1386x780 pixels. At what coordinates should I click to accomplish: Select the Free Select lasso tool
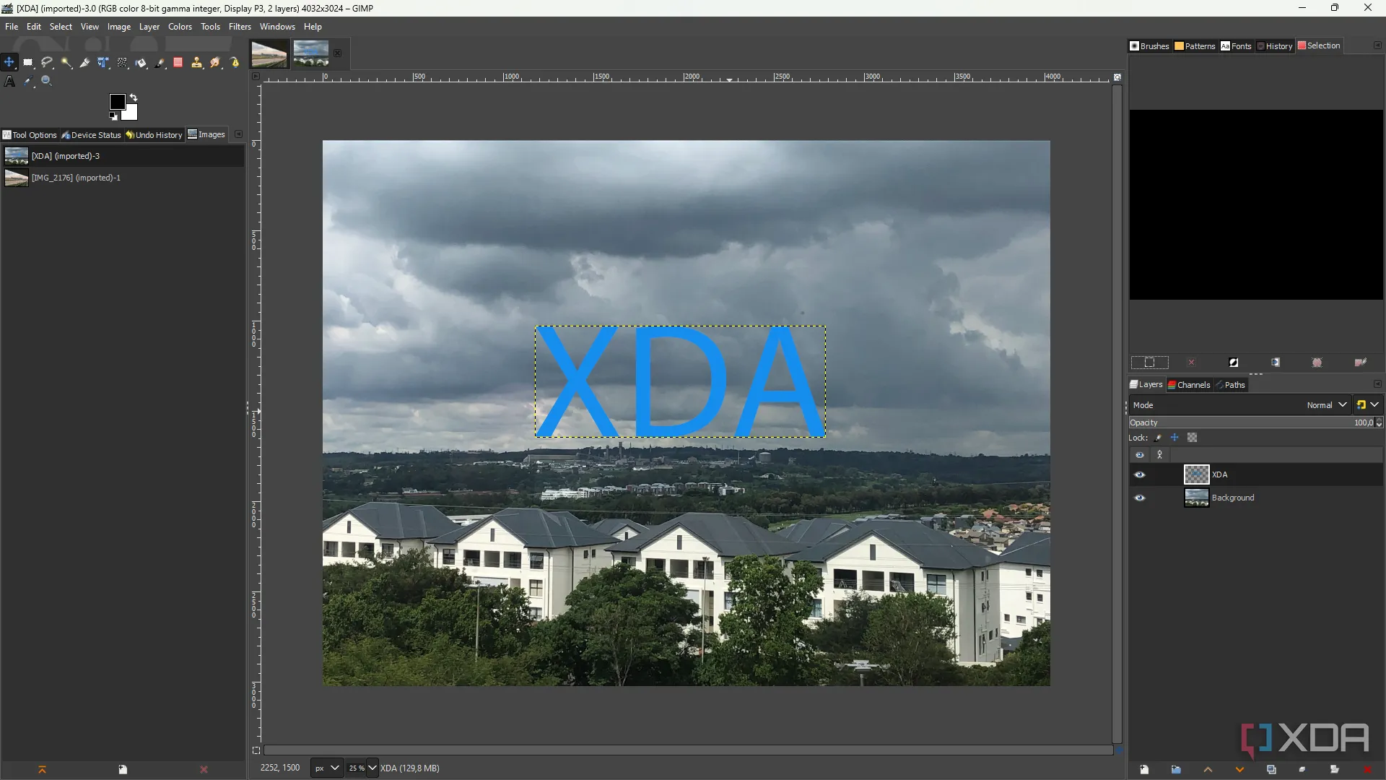pos(47,63)
